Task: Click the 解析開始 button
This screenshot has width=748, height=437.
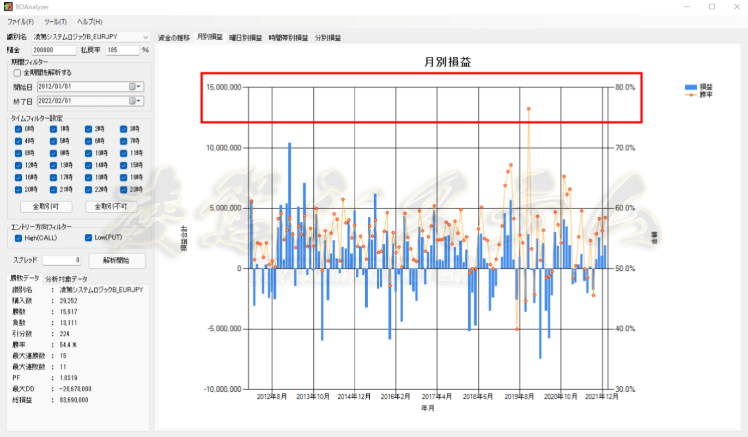Action: point(117,260)
